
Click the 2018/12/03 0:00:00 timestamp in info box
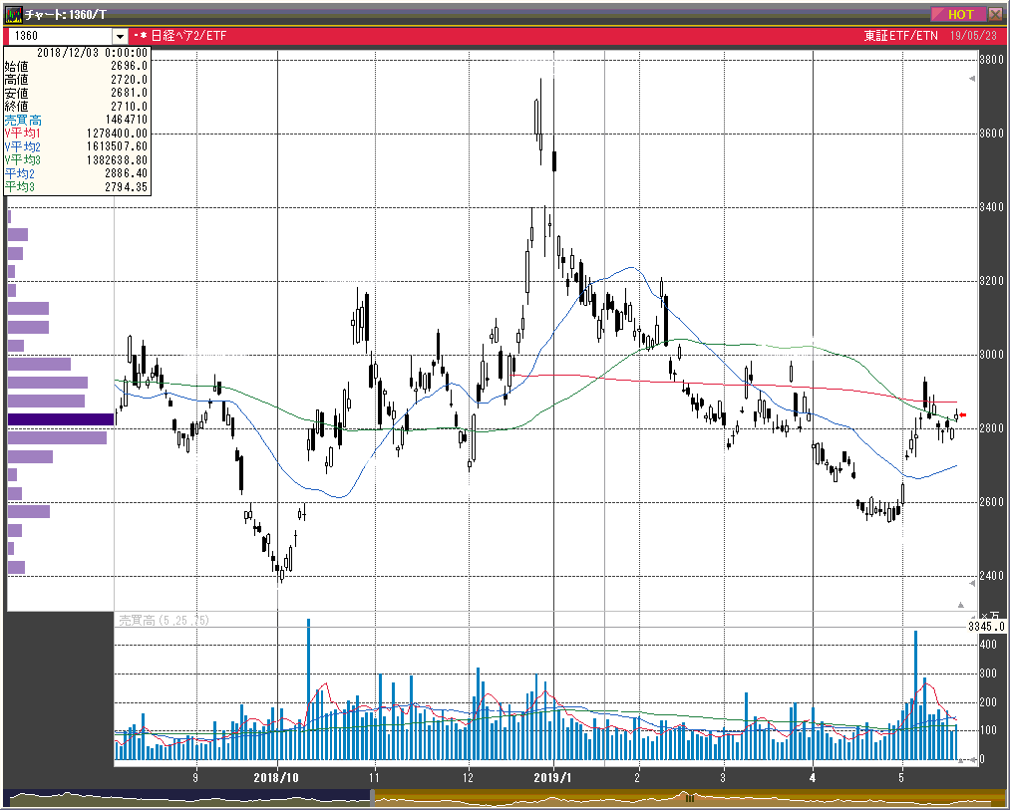coord(92,53)
